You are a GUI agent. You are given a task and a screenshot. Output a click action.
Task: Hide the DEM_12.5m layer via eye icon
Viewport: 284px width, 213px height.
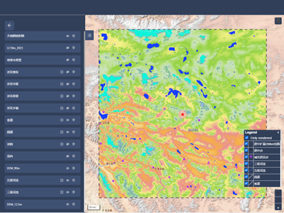pos(67,204)
